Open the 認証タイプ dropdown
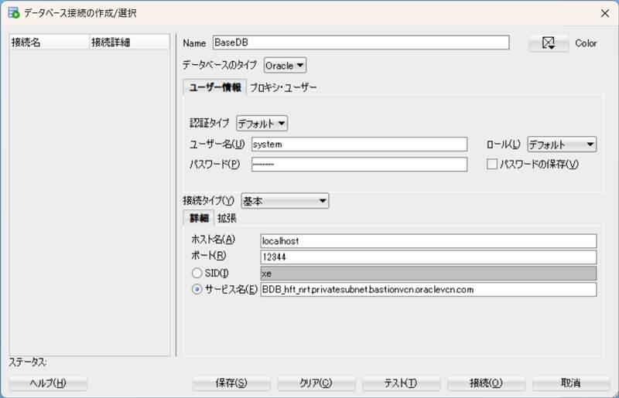Viewport: 619px width, 398px height. pos(262,124)
